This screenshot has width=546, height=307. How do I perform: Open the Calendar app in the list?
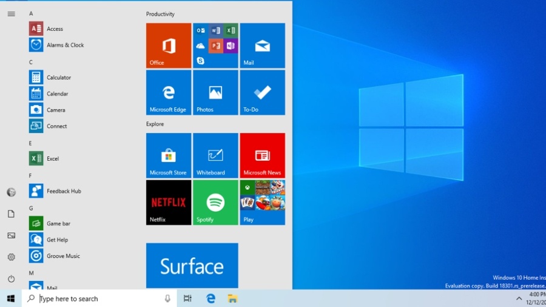(49, 93)
